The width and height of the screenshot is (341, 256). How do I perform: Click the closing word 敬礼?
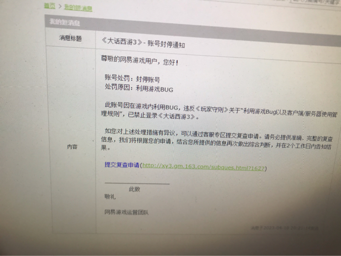tap(110, 197)
